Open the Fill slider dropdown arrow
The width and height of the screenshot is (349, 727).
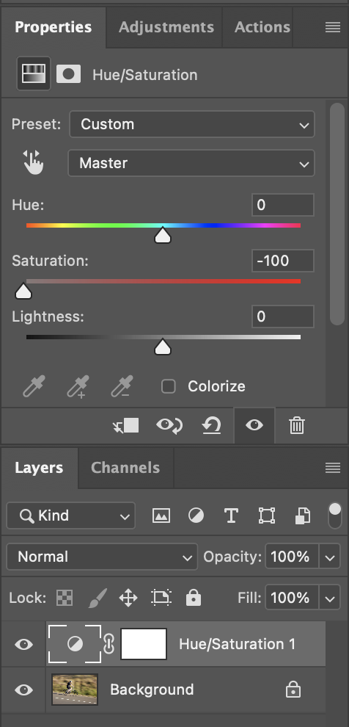[329, 598]
